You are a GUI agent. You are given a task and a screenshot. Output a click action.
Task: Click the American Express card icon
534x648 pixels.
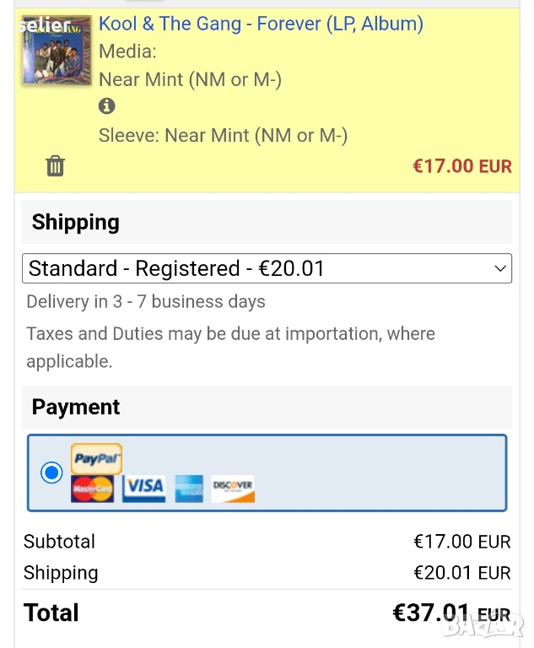click(x=189, y=489)
